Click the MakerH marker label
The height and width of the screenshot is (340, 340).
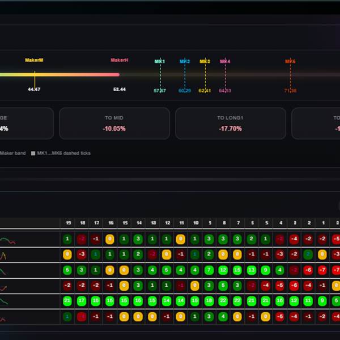coord(120,60)
